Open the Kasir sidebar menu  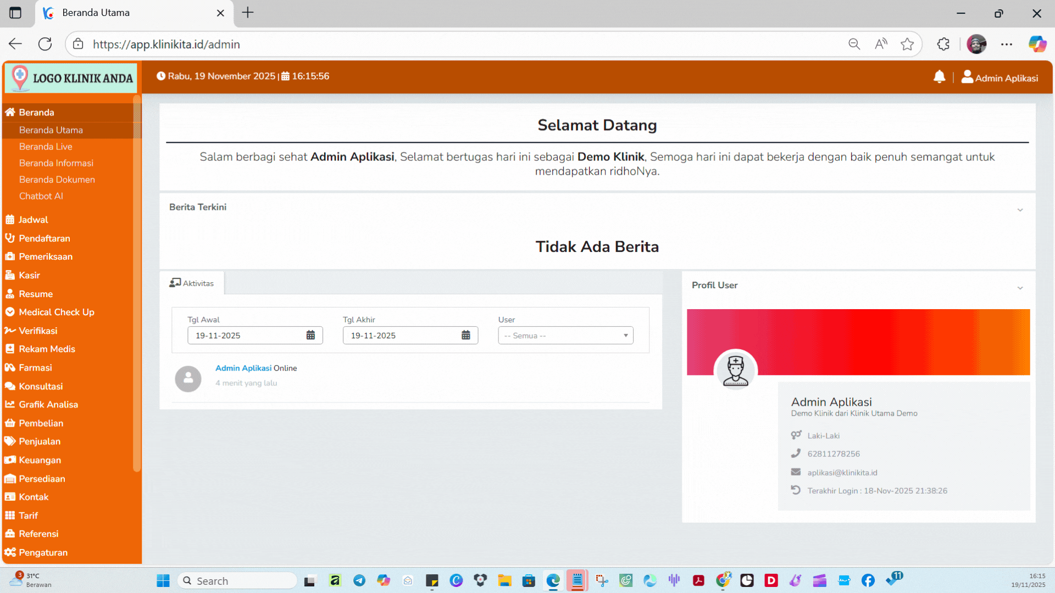[x=29, y=275]
